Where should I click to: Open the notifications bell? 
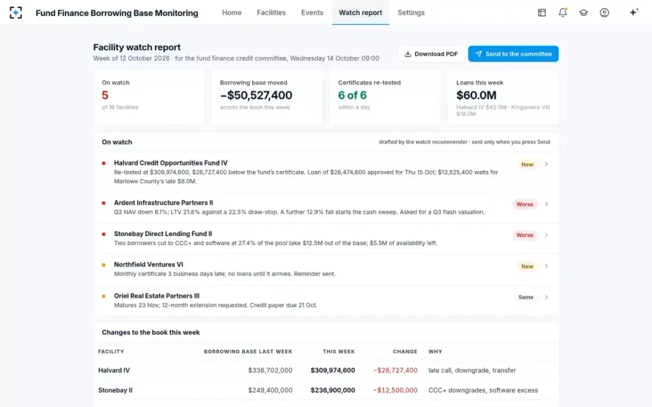[x=562, y=12]
